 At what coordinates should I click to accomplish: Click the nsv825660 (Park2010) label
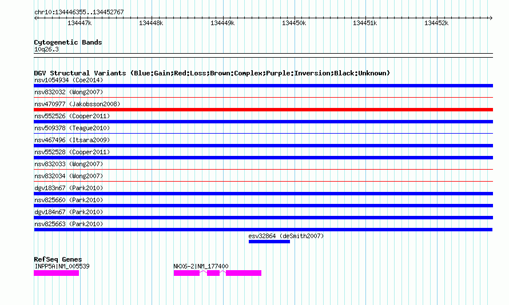(69, 200)
